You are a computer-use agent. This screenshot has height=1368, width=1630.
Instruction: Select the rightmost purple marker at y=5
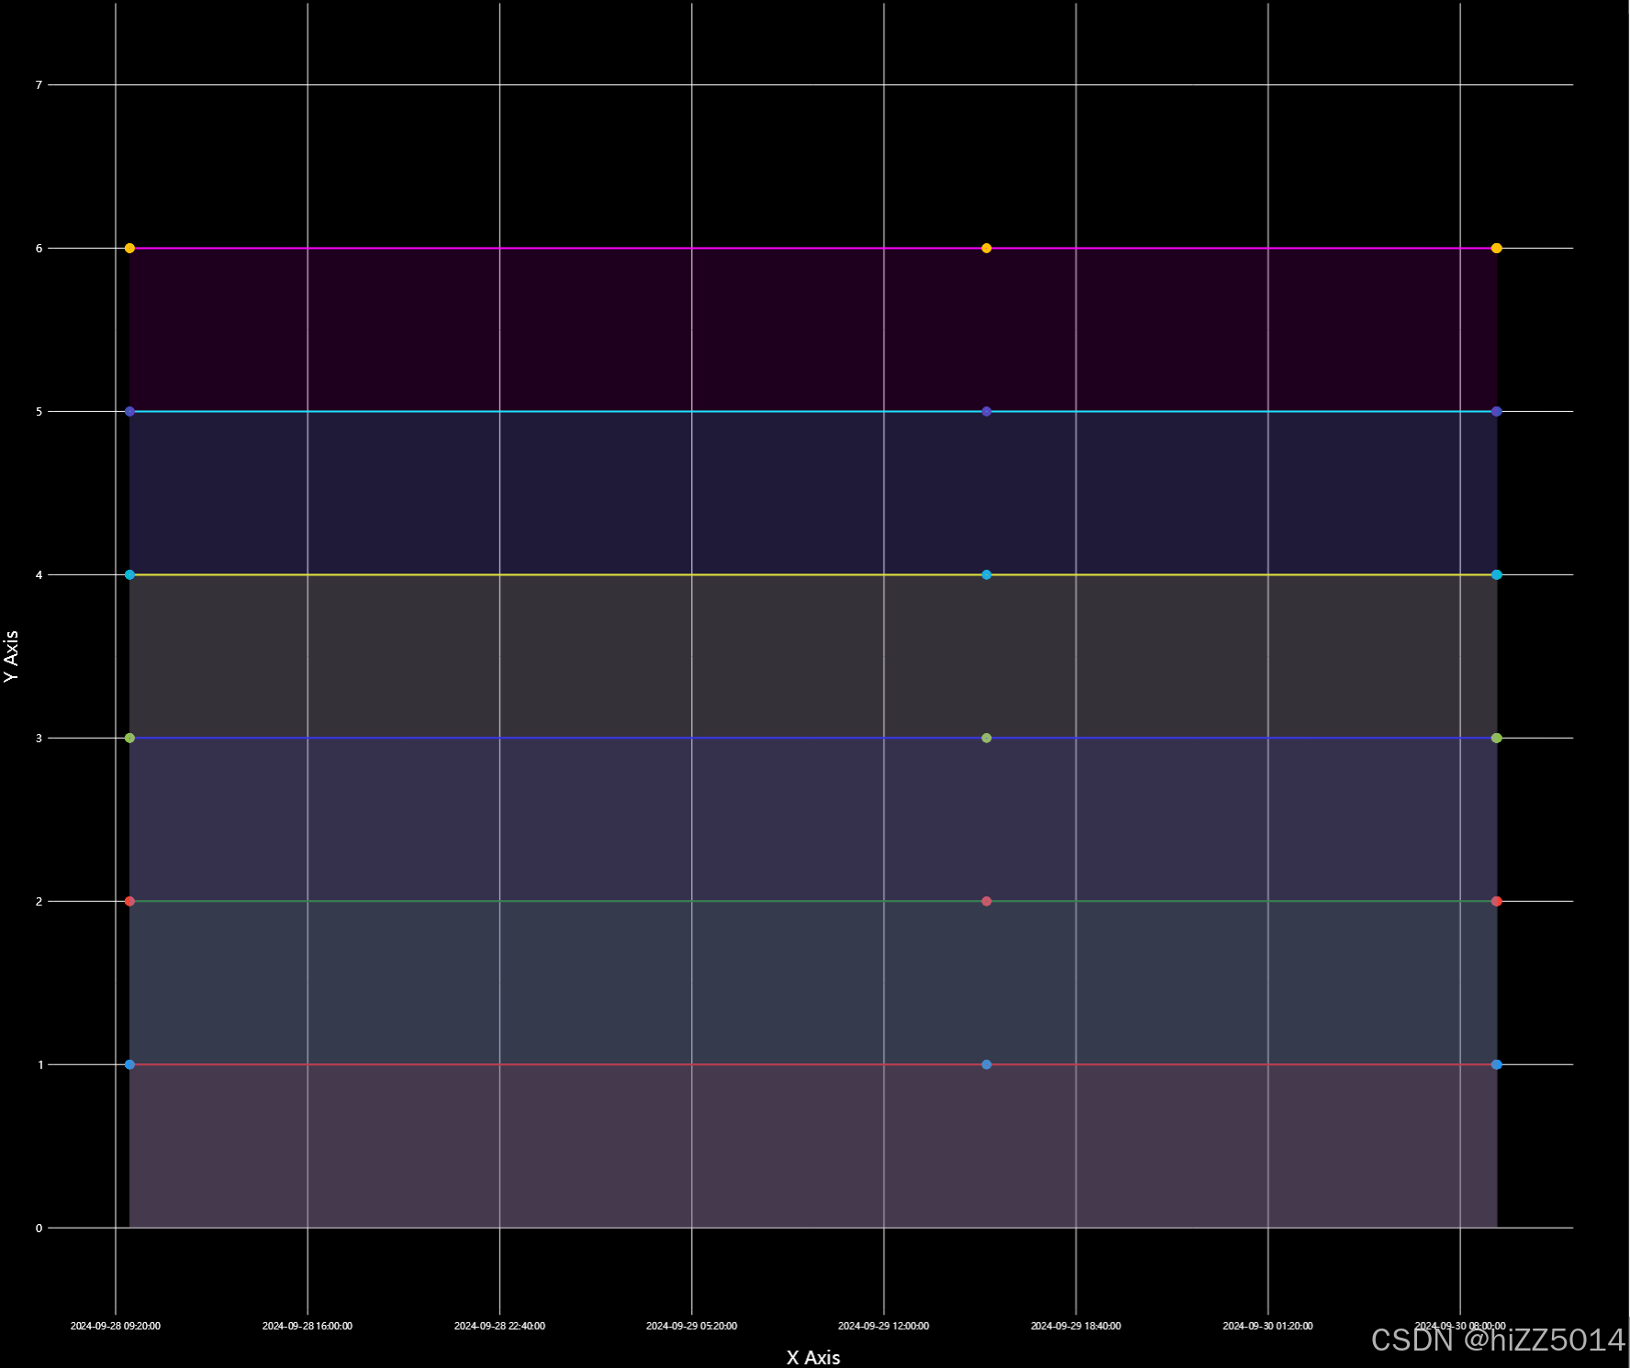coord(1497,412)
